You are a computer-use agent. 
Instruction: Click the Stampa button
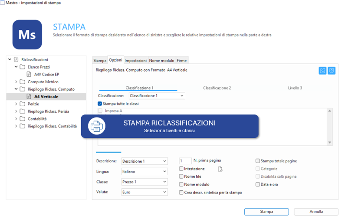(x=266, y=212)
